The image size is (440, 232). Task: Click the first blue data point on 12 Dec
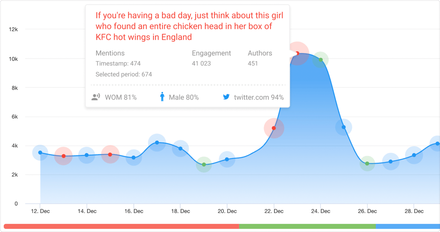coord(40,152)
